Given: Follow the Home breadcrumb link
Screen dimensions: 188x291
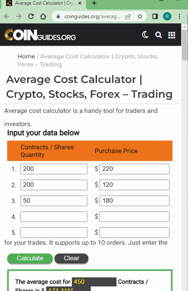Looking at the screenshot, I should (26, 56).
